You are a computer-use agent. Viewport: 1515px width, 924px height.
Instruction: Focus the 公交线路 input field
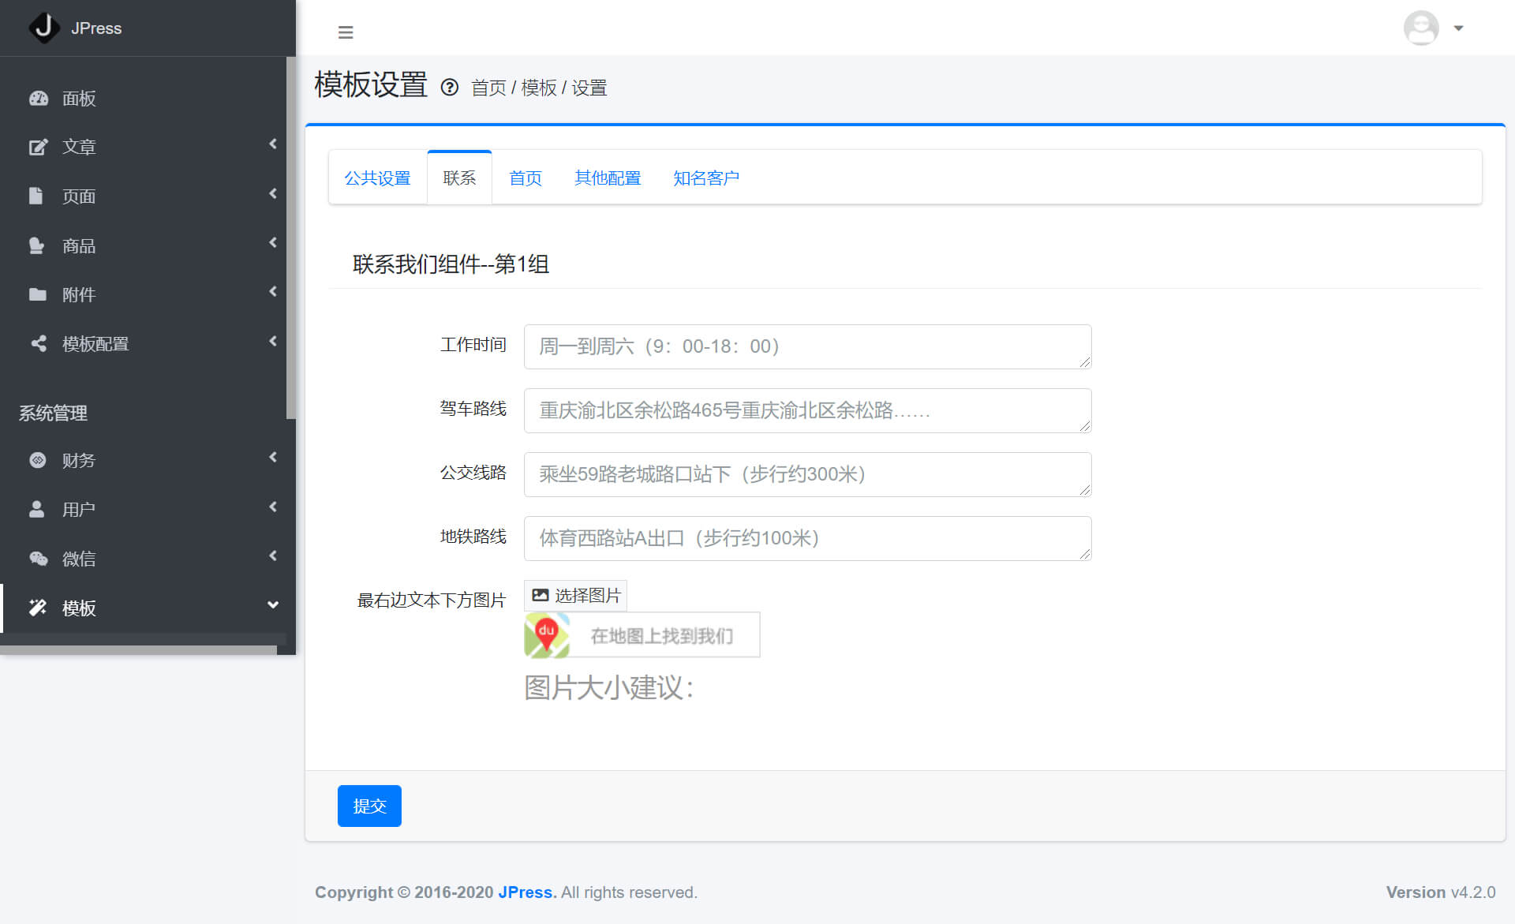(807, 474)
